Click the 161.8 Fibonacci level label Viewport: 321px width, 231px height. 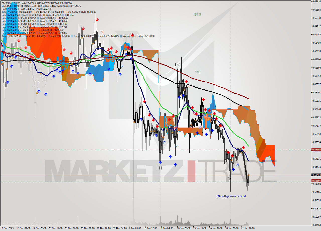coord(197,15)
